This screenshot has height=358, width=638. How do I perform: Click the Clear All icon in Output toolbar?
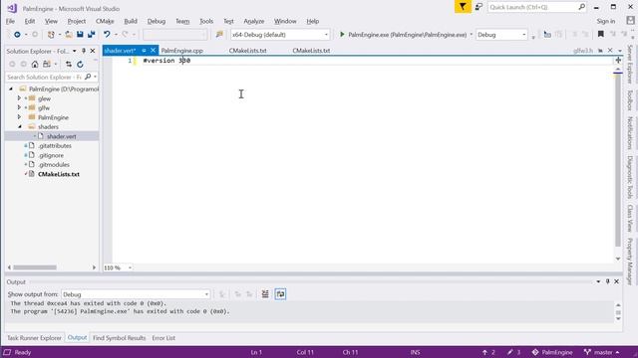265,294
